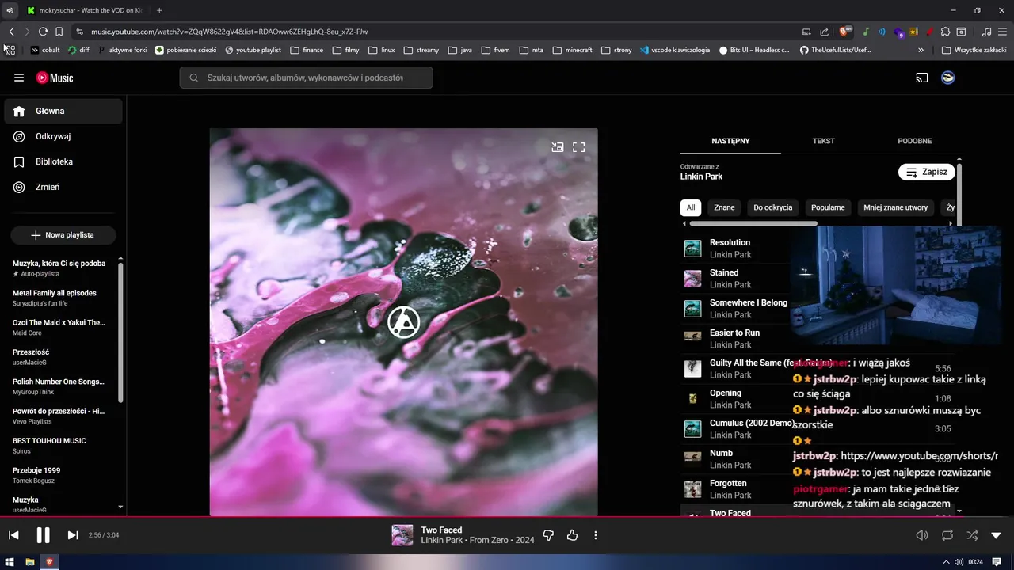Dislike Two Faced with thumbs down
The height and width of the screenshot is (570, 1014).
(548, 536)
